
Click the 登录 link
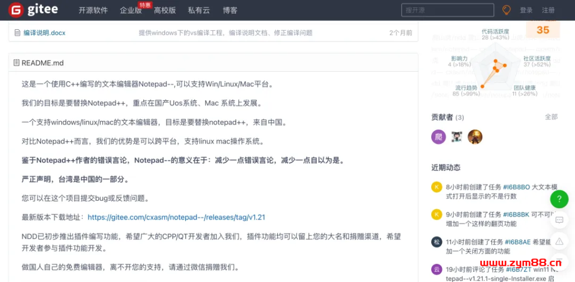coord(526,10)
